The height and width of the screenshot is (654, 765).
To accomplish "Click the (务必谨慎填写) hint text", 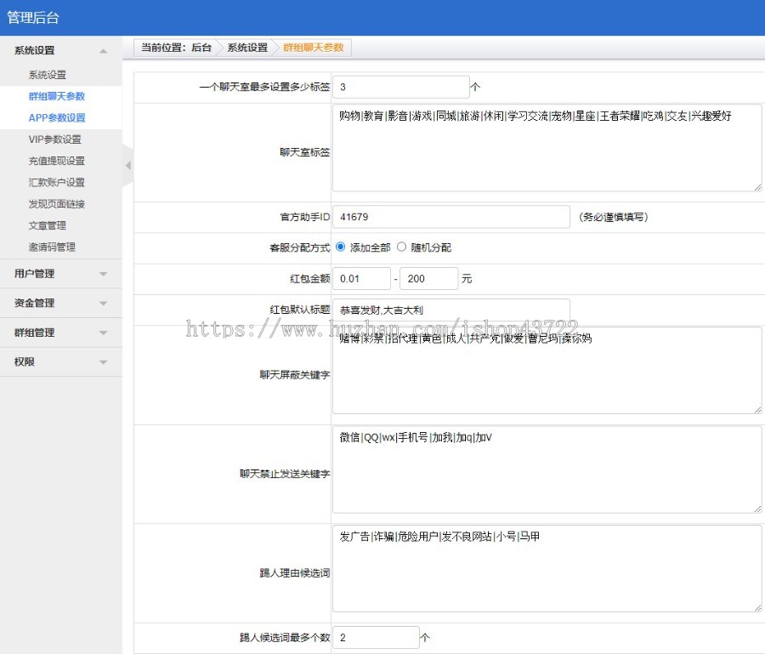I will (x=613, y=217).
